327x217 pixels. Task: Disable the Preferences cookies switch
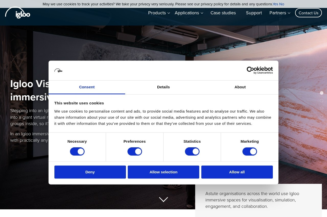point(135,151)
